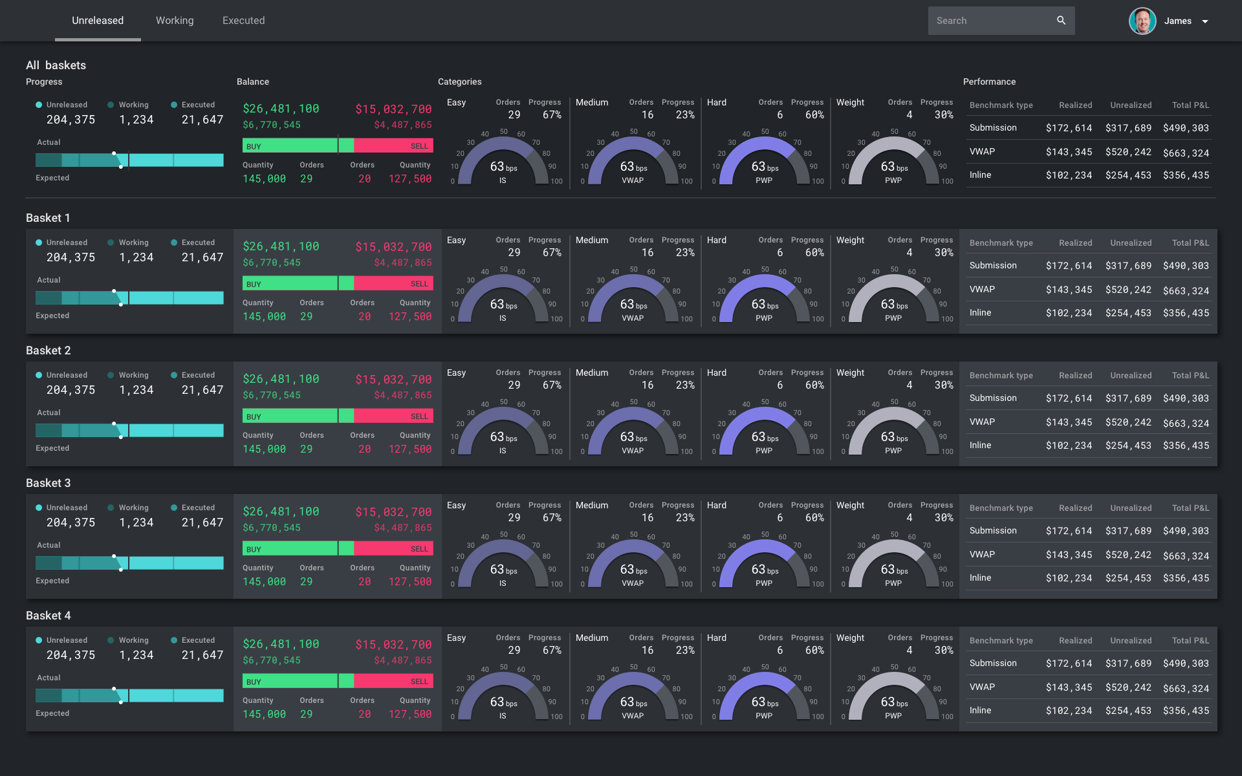Click the search magnifier icon

(x=1061, y=21)
